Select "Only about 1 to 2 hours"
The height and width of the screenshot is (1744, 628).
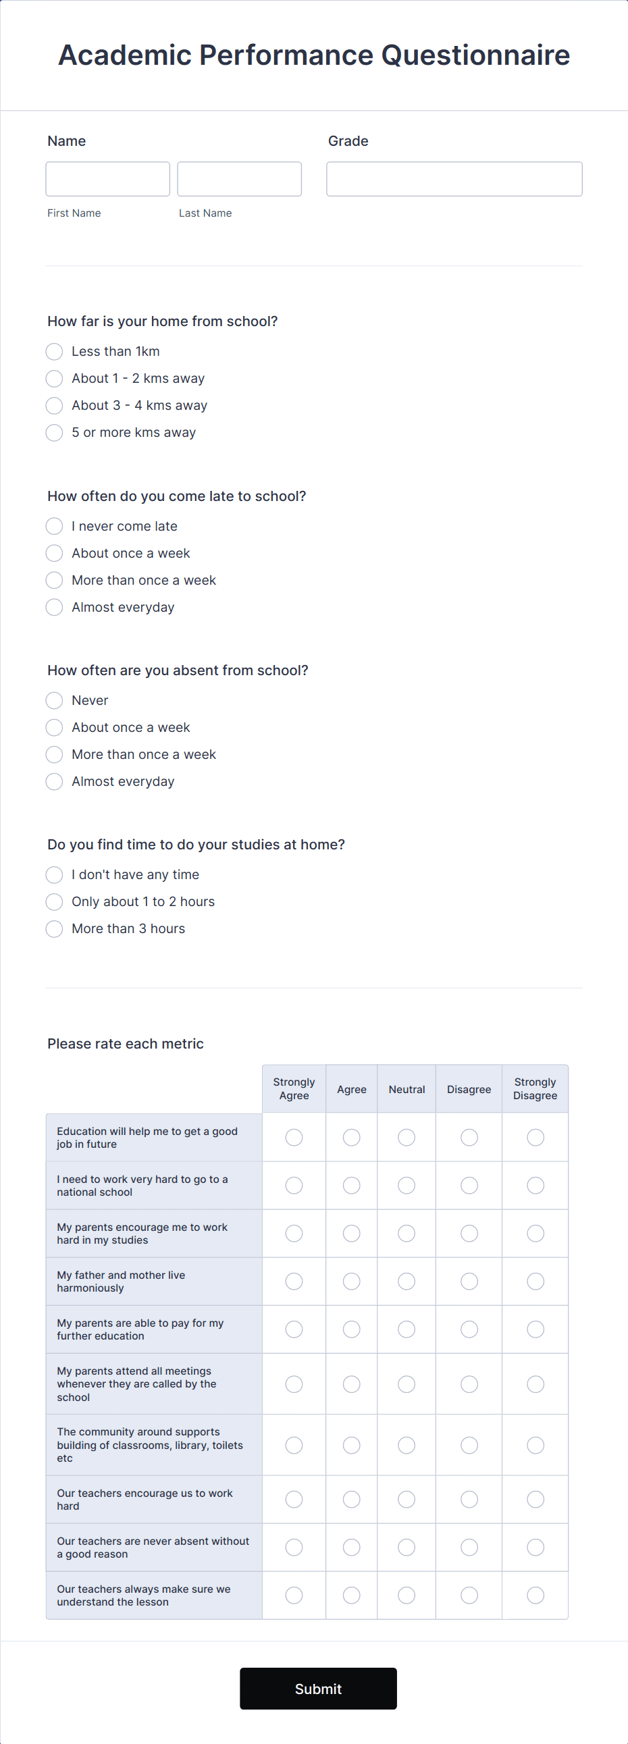pyautogui.click(x=54, y=902)
